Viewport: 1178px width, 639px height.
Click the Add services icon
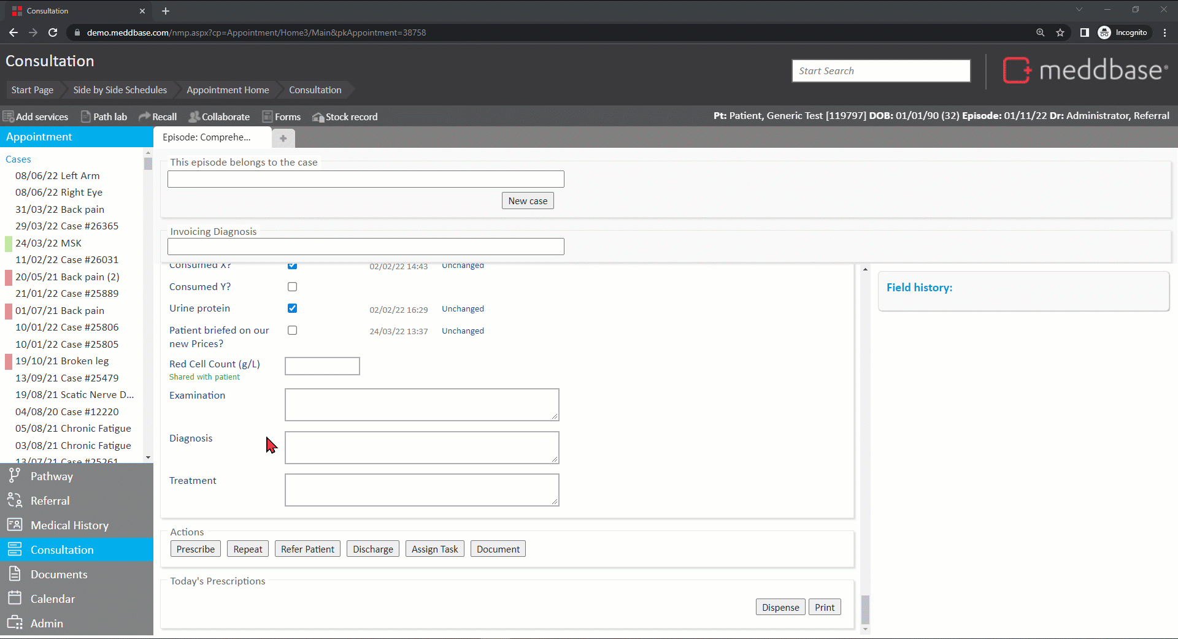point(9,117)
